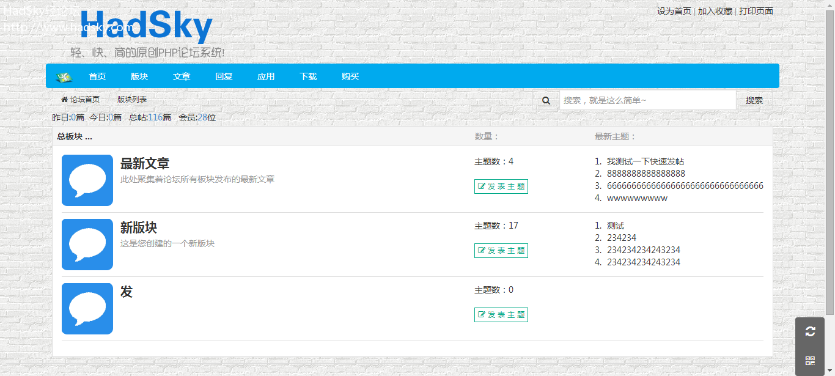Viewport: 835px width, 376px height.
Task: Click the total posts count 116
Action: point(155,117)
